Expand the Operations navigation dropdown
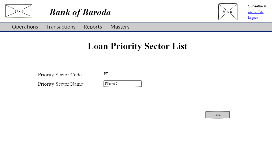The width and height of the screenshot is (272, 144). [25, 27]
